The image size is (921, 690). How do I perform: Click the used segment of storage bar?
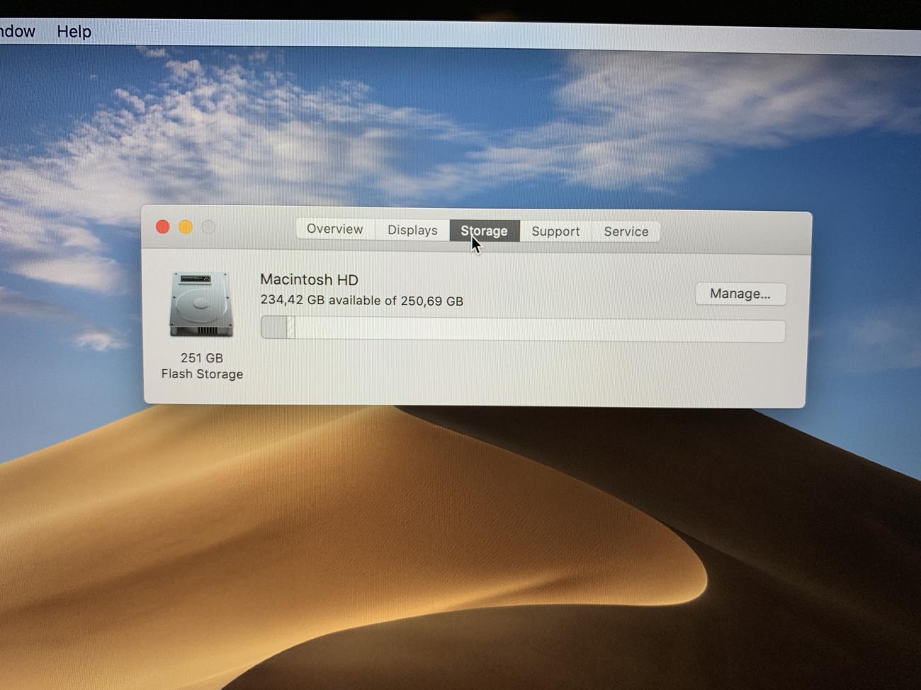click(x=274, y=328)
